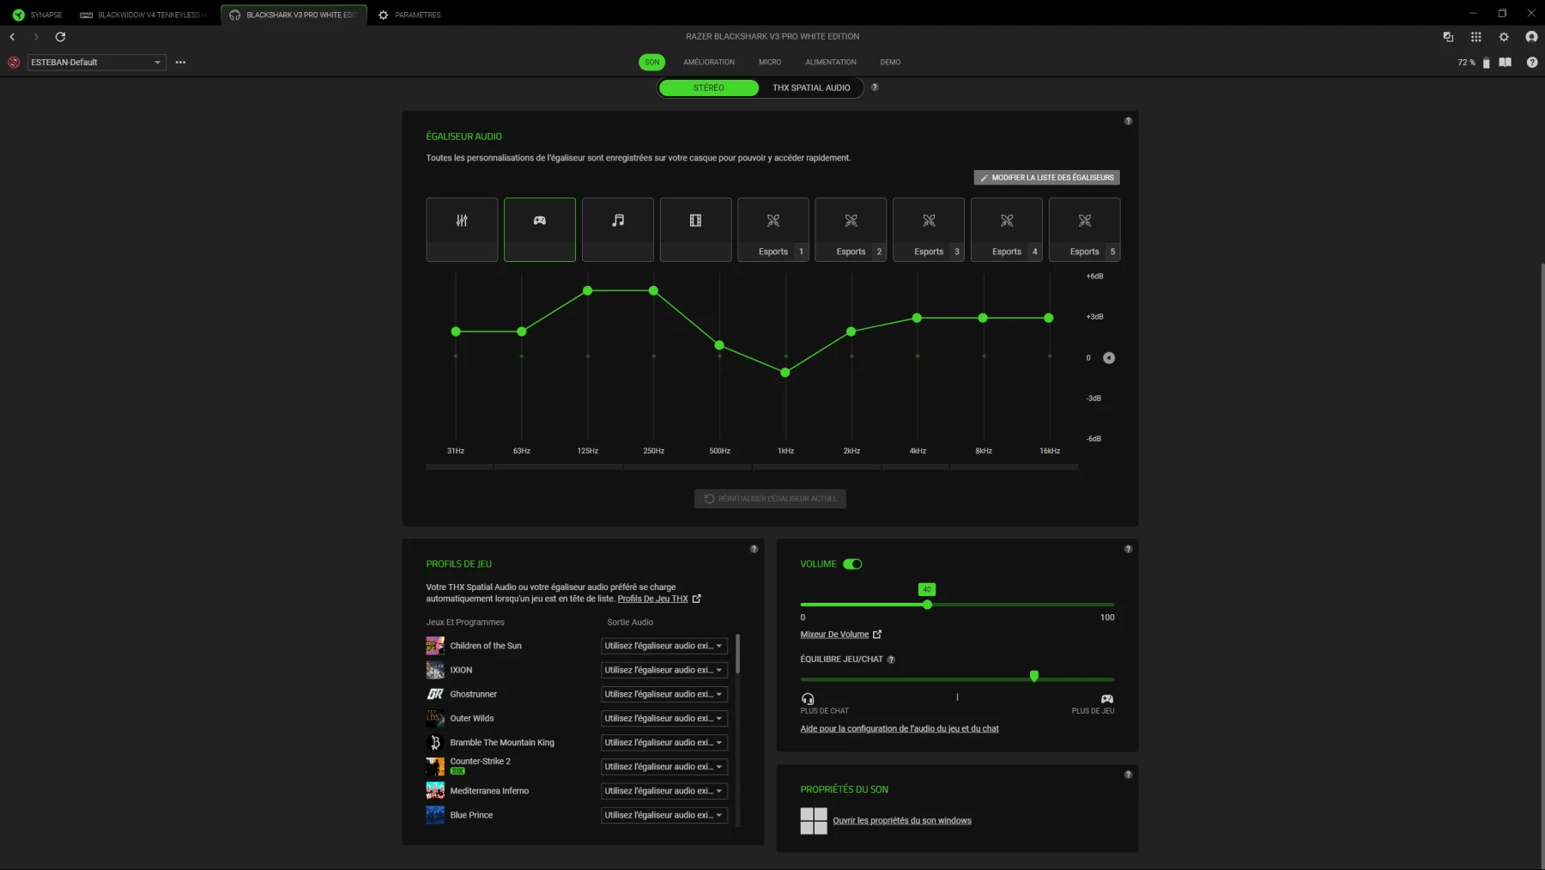1545x870 pixels.
Task: Select the Music equalizer preset (note icon)
Action: tap(618, 229)
